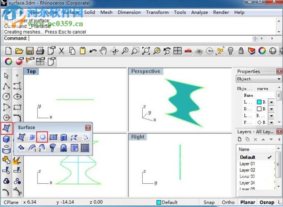
Task: Choose the Sweep 1 rail icon
Action: point(32,148)
